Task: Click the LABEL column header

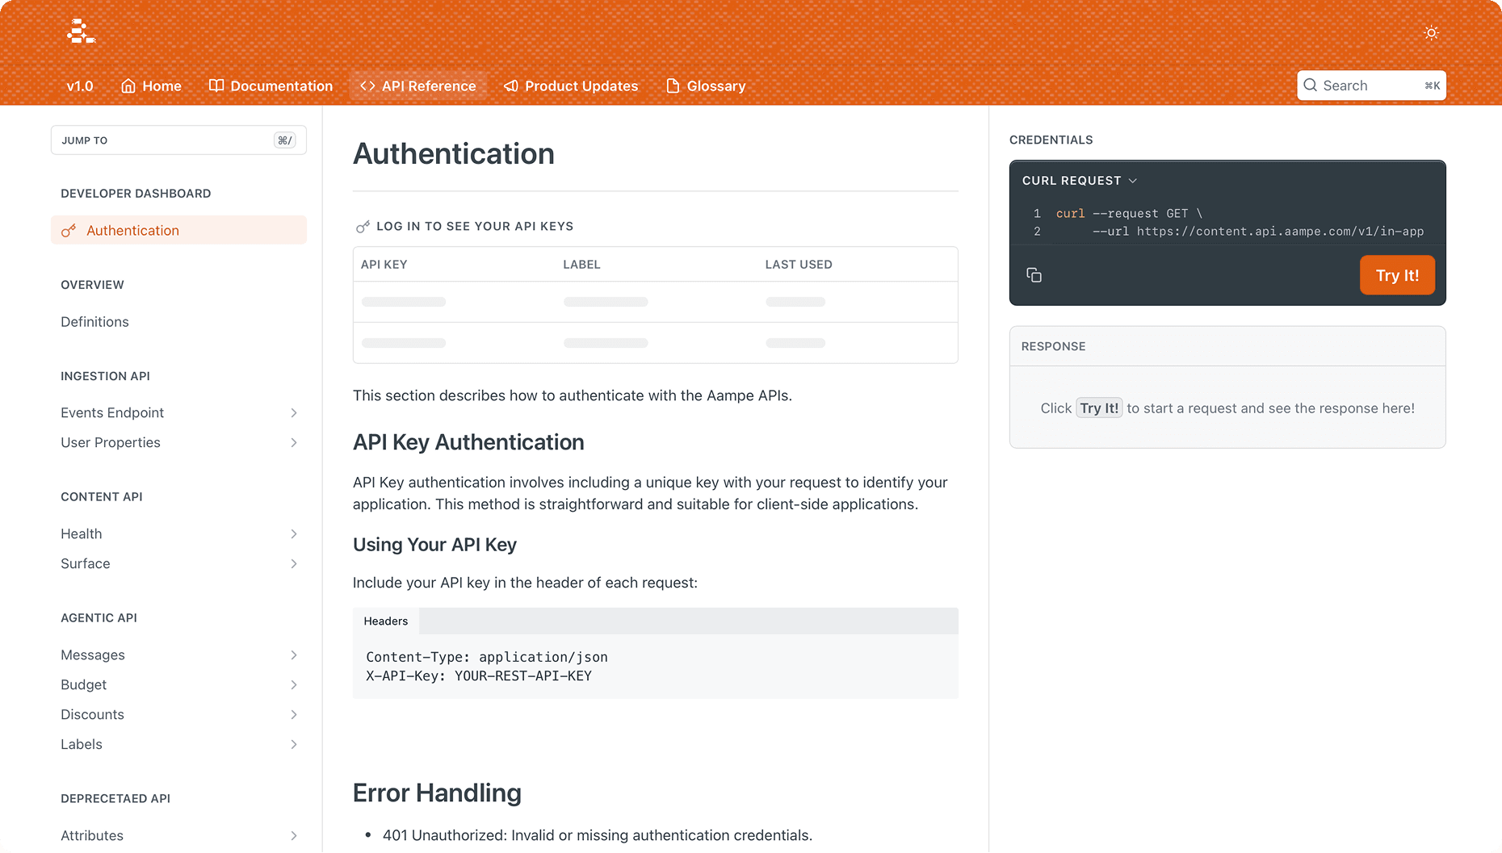Action: [581, 265]
